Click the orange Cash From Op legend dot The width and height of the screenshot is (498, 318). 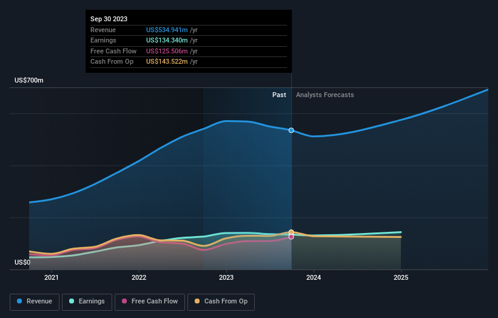(197, 301)
